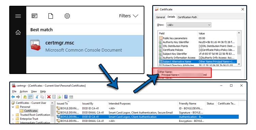This screenshot has height=130, width=256.
Task: Select the Apps filter icon in search
Action: pos(34,16)
